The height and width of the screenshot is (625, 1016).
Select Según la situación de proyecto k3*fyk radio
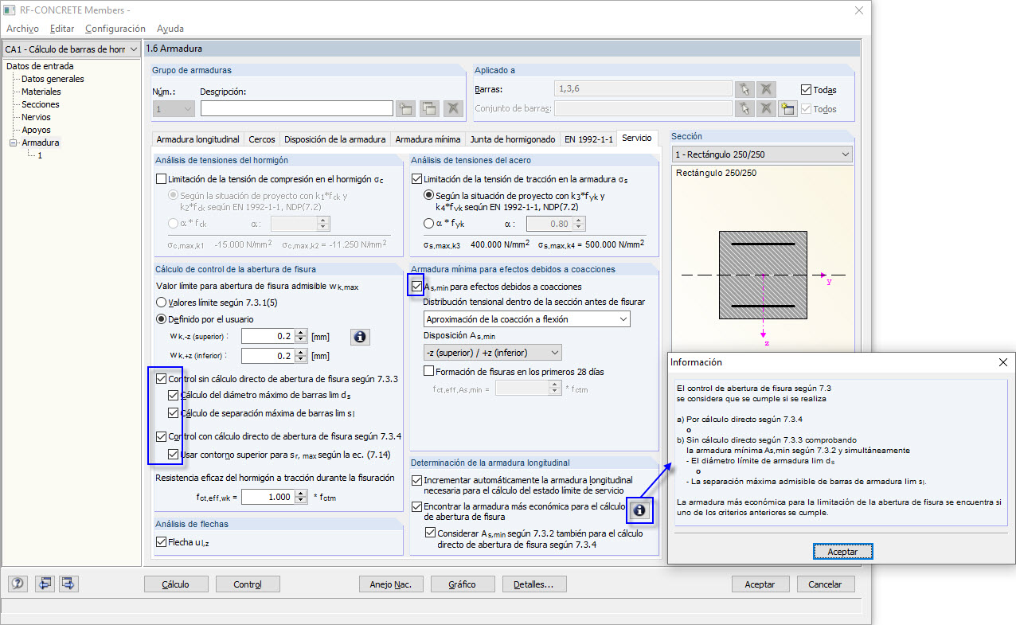[429, 195]
